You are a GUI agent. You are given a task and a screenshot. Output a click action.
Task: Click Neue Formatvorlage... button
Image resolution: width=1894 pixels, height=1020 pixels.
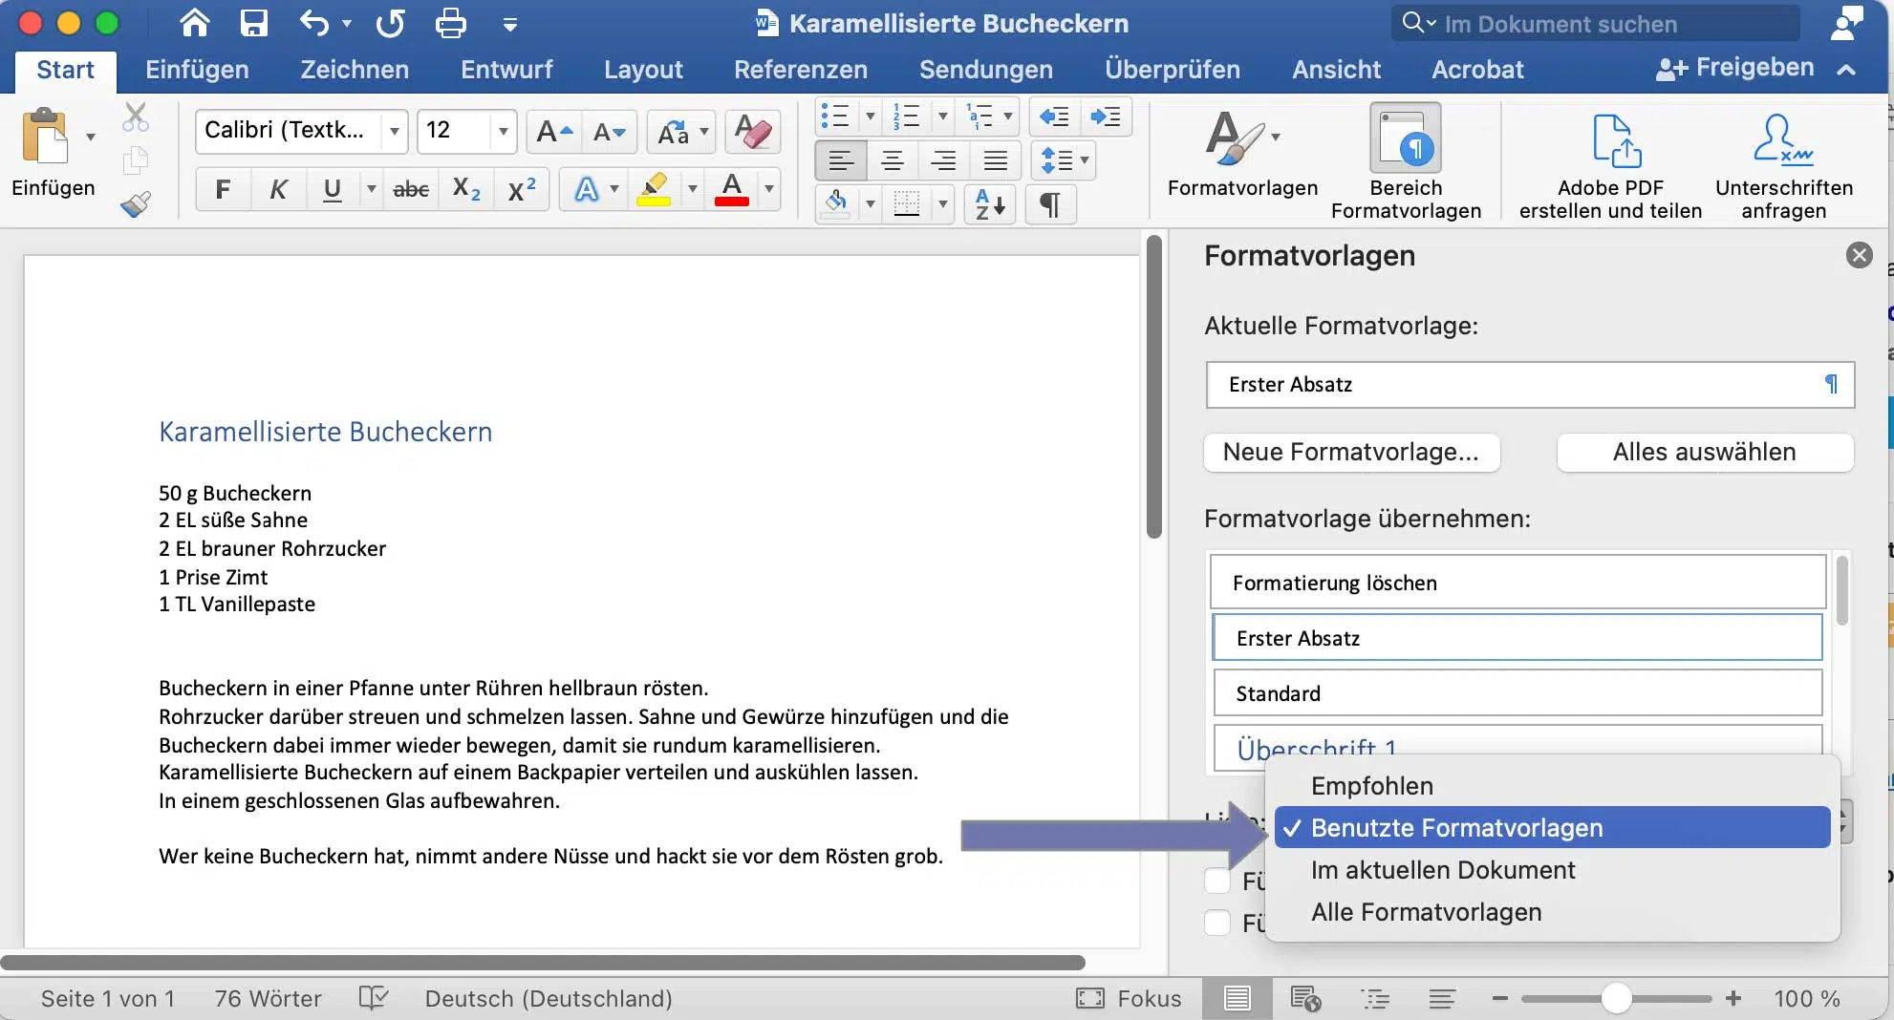pyautogui.click(x=1351, y=452)
